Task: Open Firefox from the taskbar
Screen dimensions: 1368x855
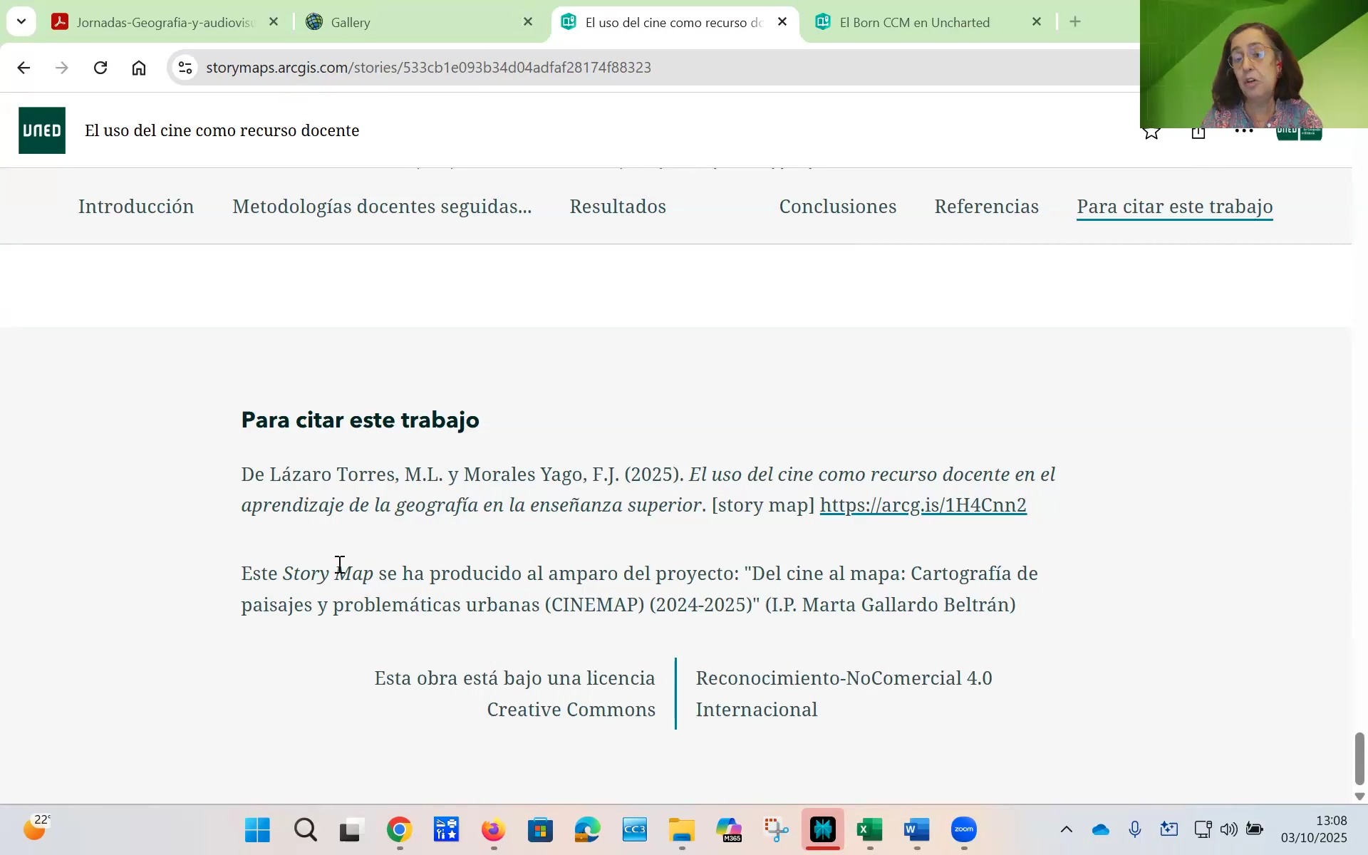Action: coord(493,830)
